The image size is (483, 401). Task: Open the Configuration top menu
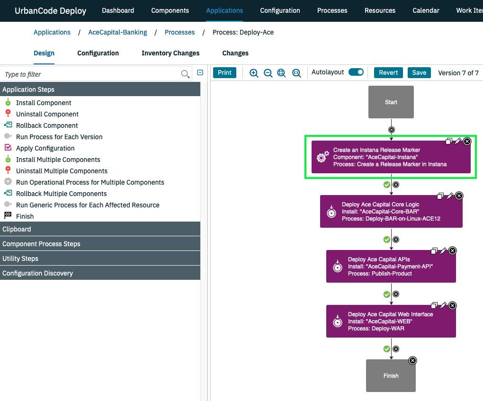pos(280,10)
